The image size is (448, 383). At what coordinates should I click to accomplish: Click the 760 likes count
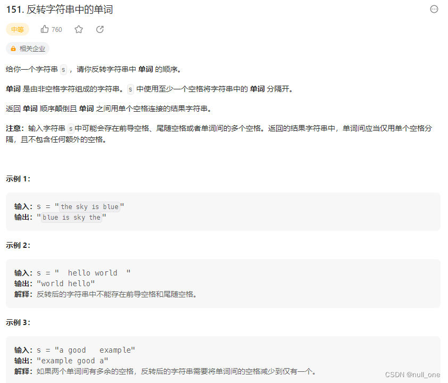[57, 30]
